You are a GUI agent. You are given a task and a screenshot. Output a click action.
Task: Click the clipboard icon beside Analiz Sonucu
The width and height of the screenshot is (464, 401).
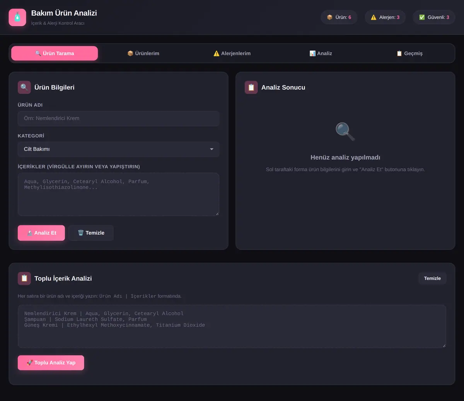(x=251, y=87)
